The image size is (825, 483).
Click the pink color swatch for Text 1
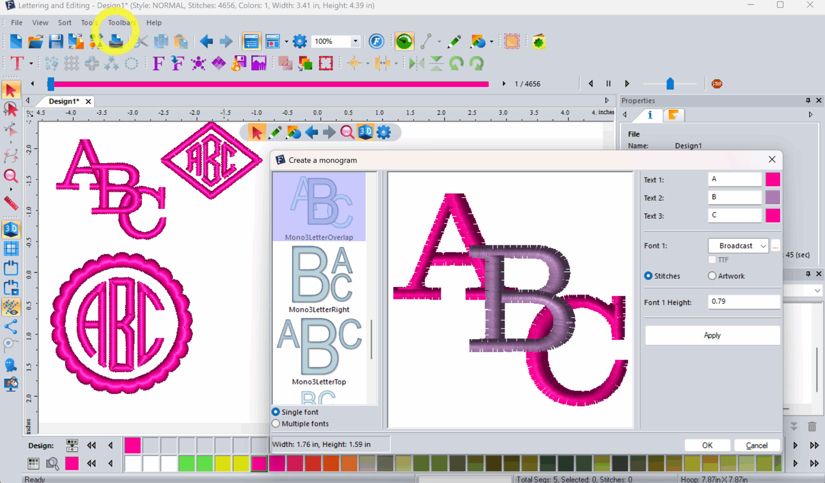[773, 179]
